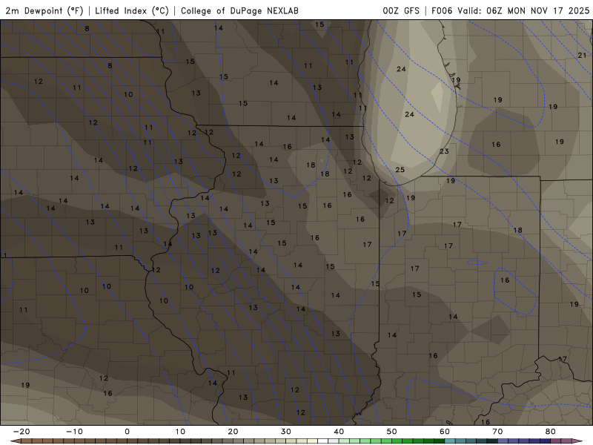Click the "College of DuPage NEXLAB" label
The height and width of the screenshot is (445, 593).
click(239, 10)
